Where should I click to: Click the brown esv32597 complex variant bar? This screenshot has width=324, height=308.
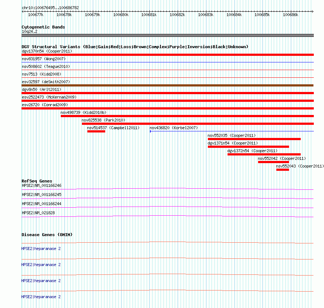[167, 85]
